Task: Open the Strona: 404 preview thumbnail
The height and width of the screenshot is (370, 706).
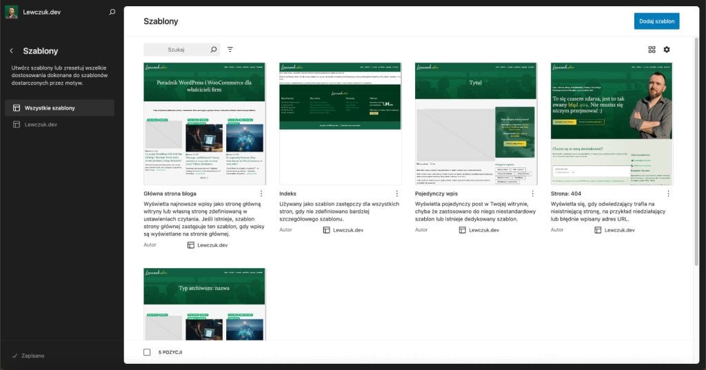Action: [612, 124]
